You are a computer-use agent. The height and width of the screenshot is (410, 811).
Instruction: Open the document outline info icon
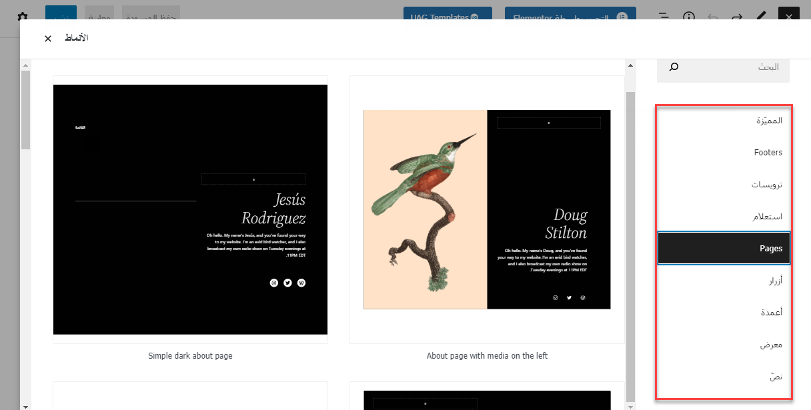click(x=689, y=17)
